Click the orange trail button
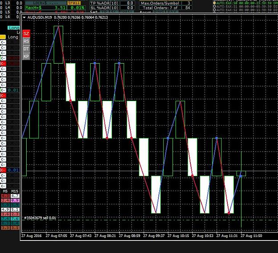Screen dimensions: 278x253 coord(74,3)
